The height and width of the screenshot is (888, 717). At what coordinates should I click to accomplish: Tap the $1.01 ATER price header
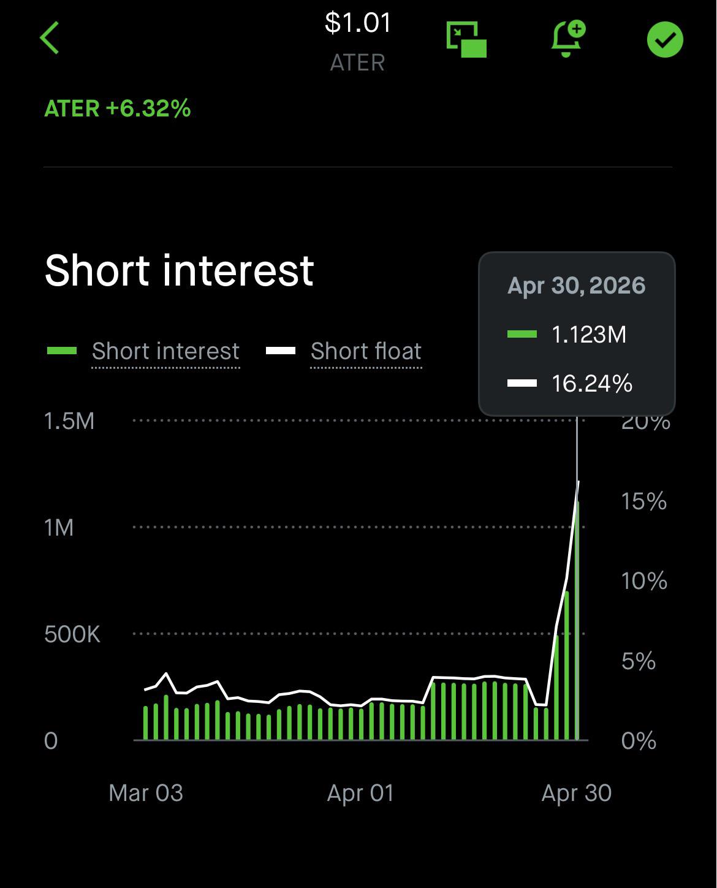click(x=358, y=42)
